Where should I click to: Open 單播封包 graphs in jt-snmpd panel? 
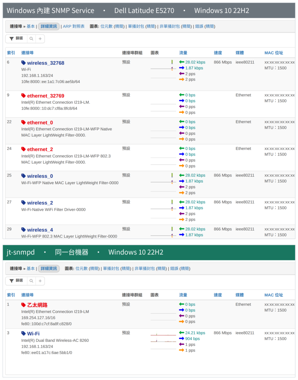111,269
